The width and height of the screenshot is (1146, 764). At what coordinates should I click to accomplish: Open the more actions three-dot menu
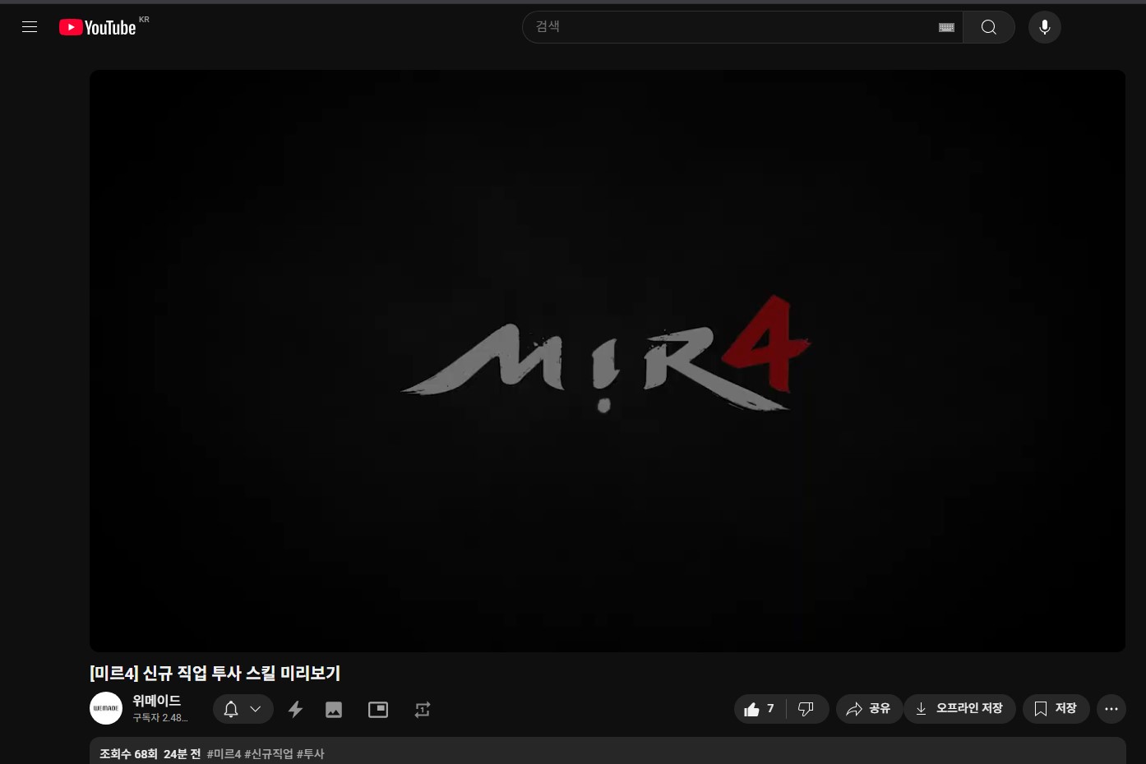(x=1111, y=709)
